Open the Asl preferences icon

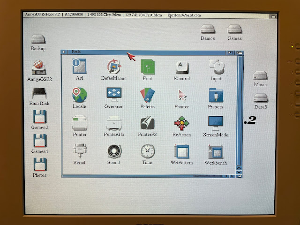click(x=79, y=67)
